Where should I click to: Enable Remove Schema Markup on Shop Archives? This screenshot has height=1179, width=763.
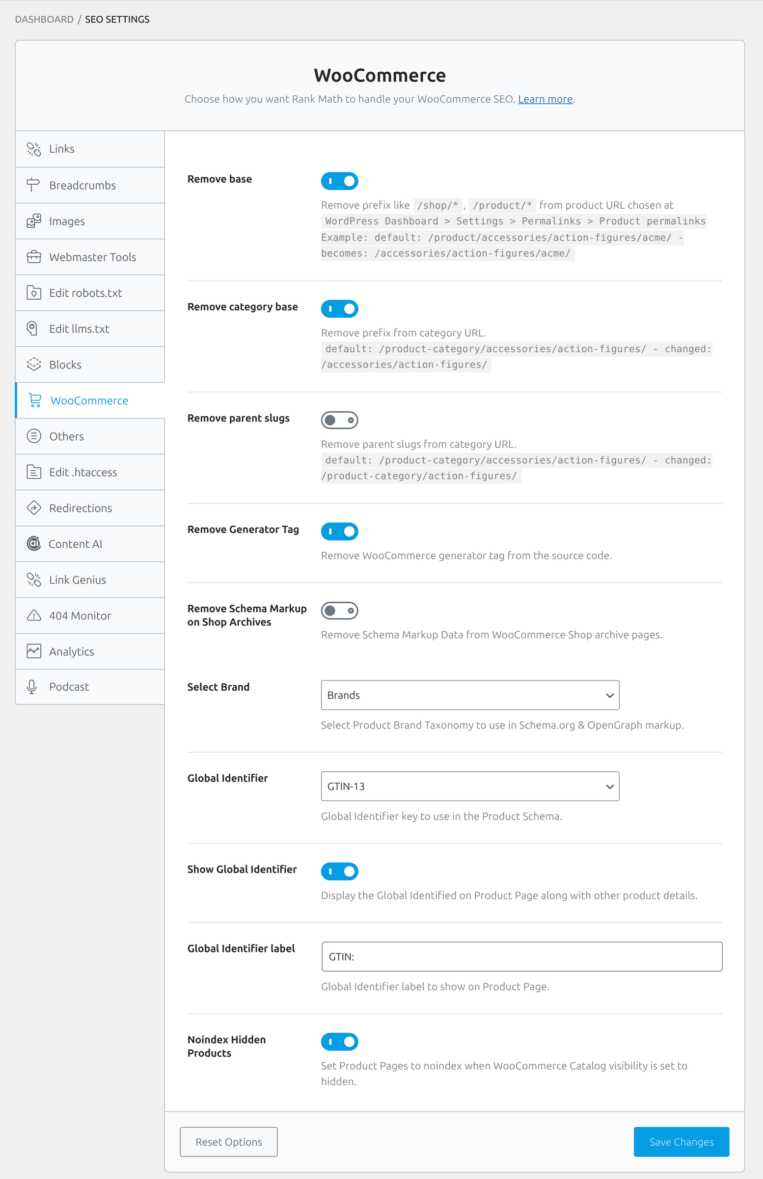click(x=340, y=611)
